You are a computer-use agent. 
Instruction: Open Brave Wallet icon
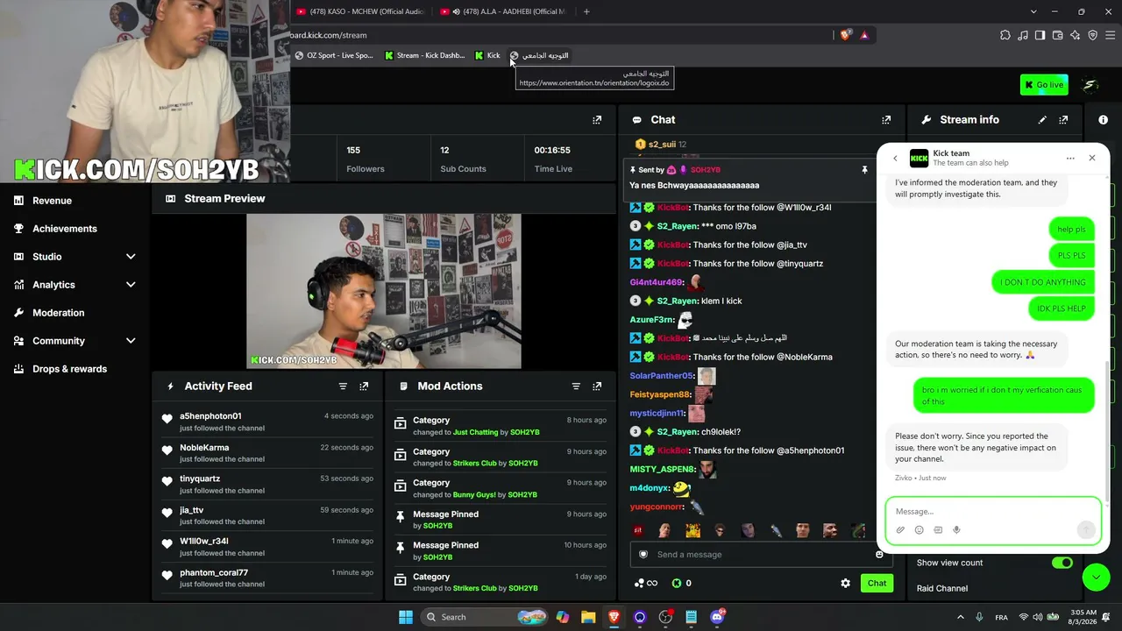pyautogui.click(x=1057, y=35)
